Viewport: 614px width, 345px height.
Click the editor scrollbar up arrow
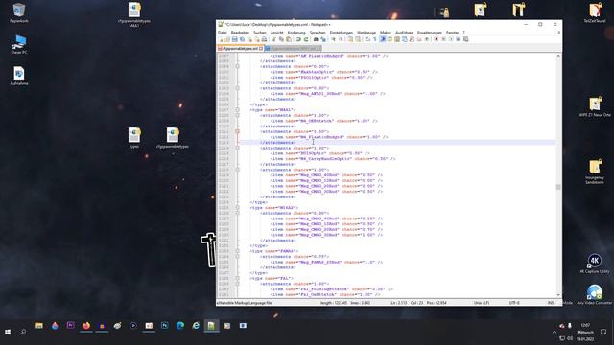(x=558, y=56)
